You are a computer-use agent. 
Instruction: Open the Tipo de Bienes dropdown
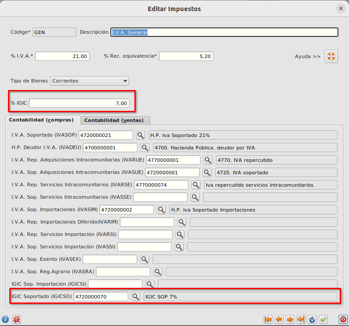pyautogui.click(x=90, y=81)
